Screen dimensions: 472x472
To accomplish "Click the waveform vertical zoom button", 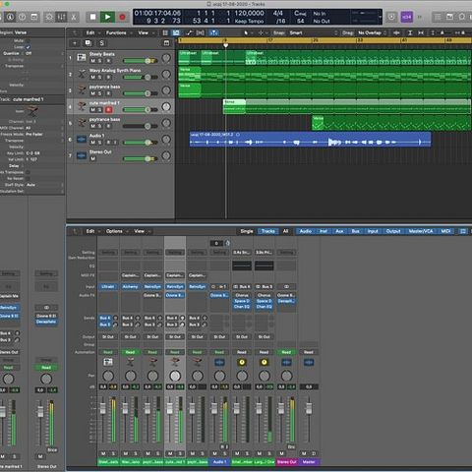I will (x=396, y=32).
